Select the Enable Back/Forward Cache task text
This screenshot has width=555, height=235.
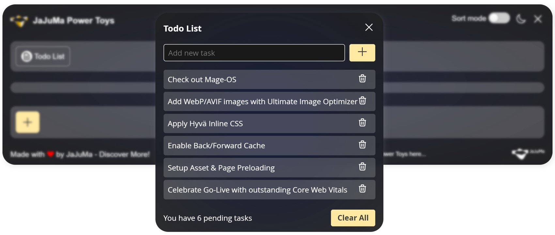pyautogui.click(x=216, y=145)
